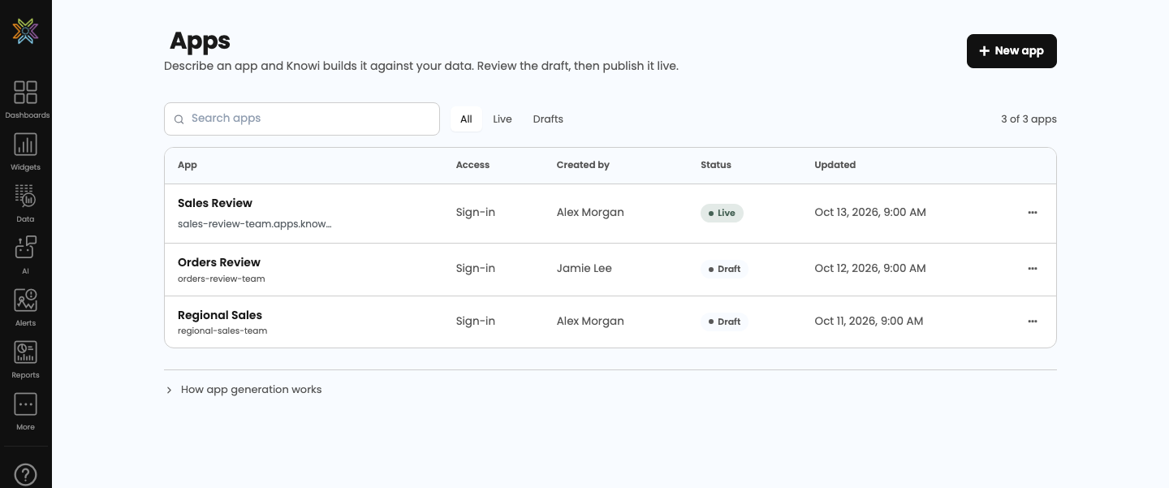This screenshot has height=488, width=1169.
Task: Click Draft badge in Orders Review row
Action: pyautogui.click(x=724, y=269)
